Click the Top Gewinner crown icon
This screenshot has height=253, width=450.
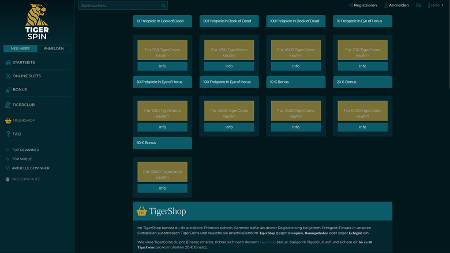[7, 150]
